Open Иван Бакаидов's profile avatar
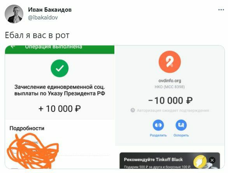228x173 pixels. [x=14, y=14]
